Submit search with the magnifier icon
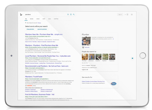 coord(74,15)
